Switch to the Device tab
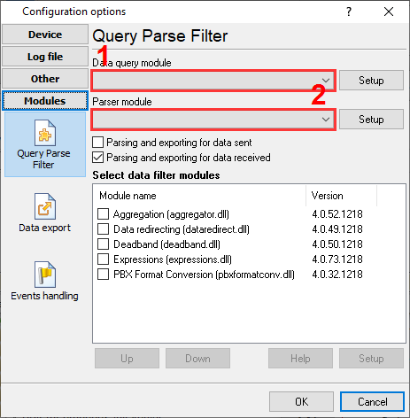Screen dimensions: 410x418 [45, 35]
